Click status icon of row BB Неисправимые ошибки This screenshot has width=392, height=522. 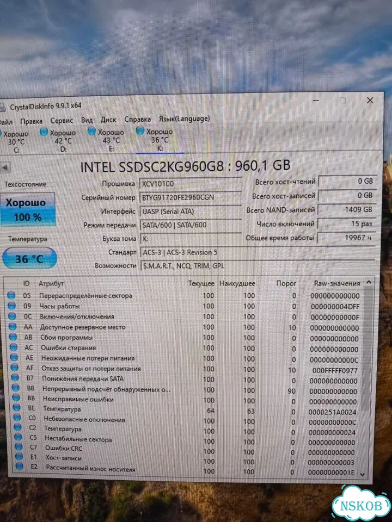pyautogui.click(x=16, y=397)
